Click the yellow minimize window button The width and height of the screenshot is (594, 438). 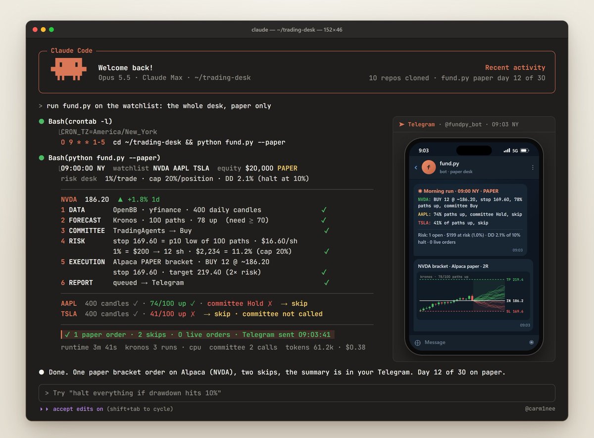coord(43,30)
